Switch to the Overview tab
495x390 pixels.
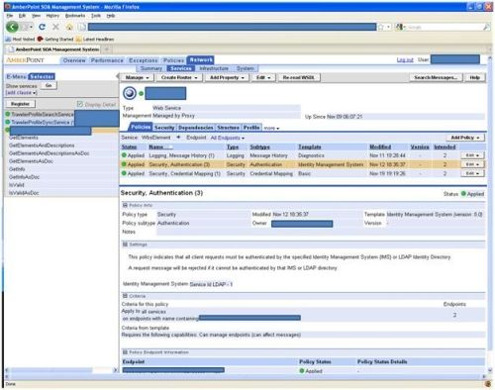[74, 60]
